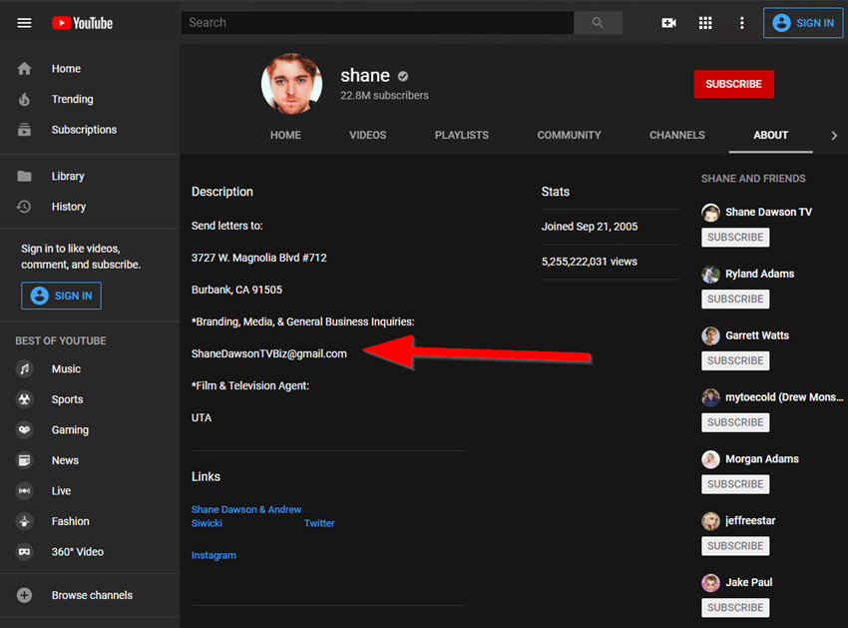Open the hamburger guide menu
The height and width of the screenshot is (628, 848).
pyautogui.click(x=24, y=23)
